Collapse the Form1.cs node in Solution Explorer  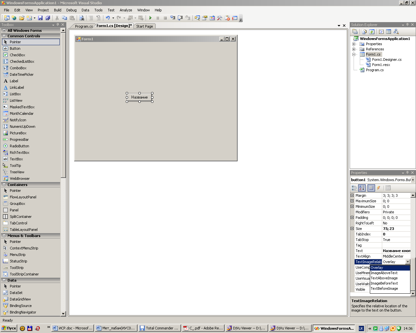pyautogui.click(x=354, y=54)
